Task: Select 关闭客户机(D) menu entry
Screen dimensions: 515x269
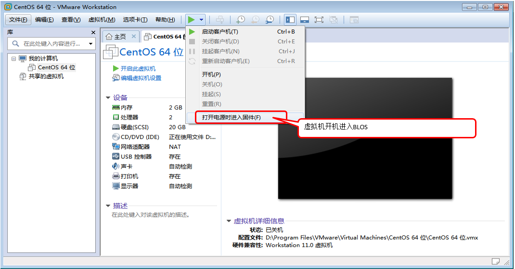Action: click(245, 42)
